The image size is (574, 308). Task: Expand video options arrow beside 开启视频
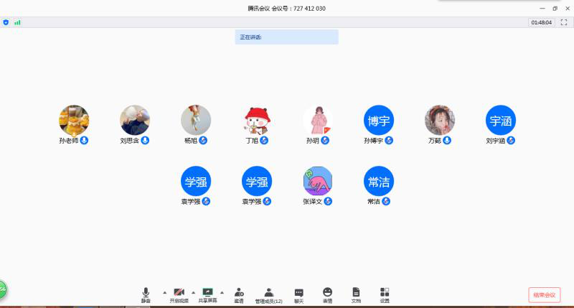tap(194, 292)
